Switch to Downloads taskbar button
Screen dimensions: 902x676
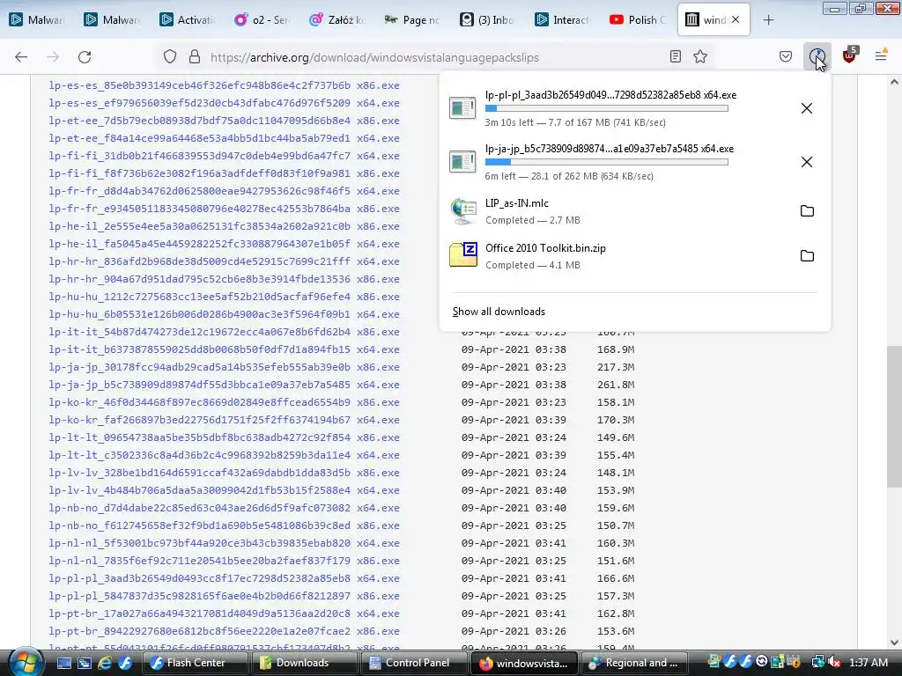pos(303,663)
